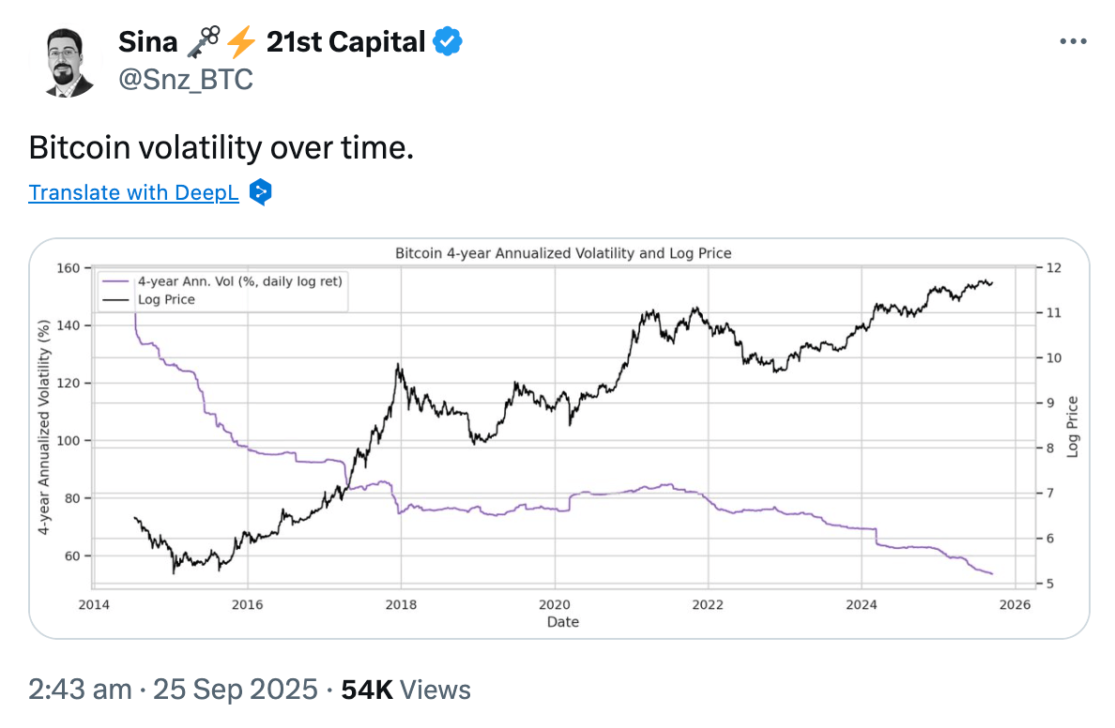Click the DeepL logo icon
The image size is (1115, 728).
261,192
